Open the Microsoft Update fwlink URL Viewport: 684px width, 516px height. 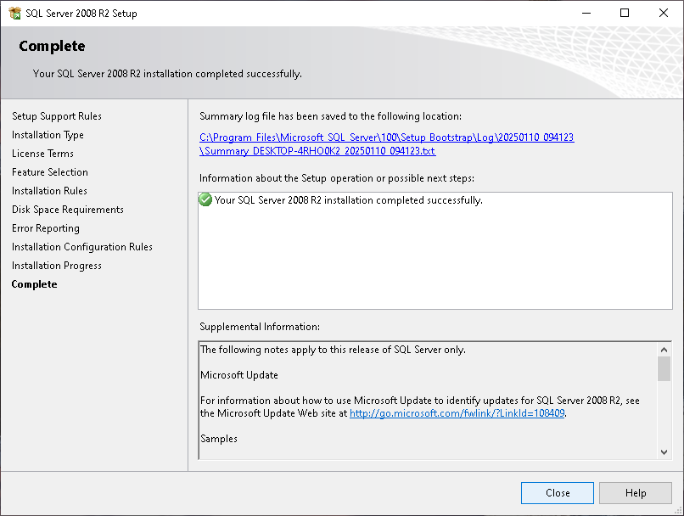pos(457,413)
